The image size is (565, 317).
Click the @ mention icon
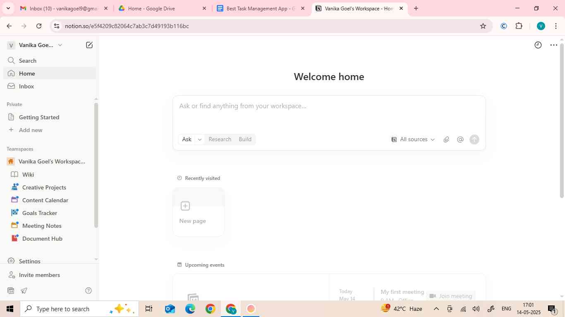pyautogui.click(x=460, y=140)
